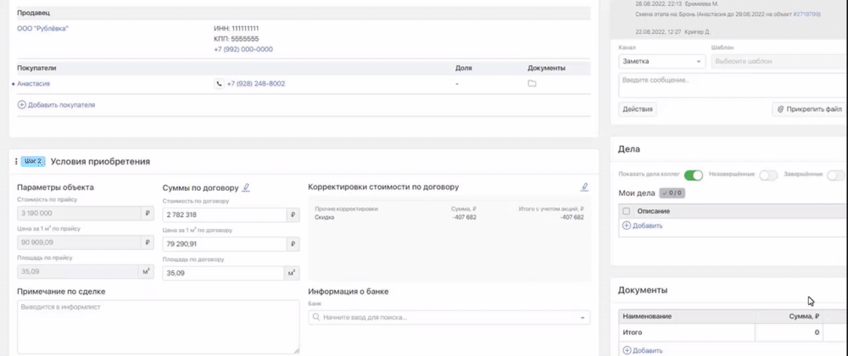Screen dimensions: 848x356
Task: Expand the Банк search dropdown
Action: click(449, 318)
